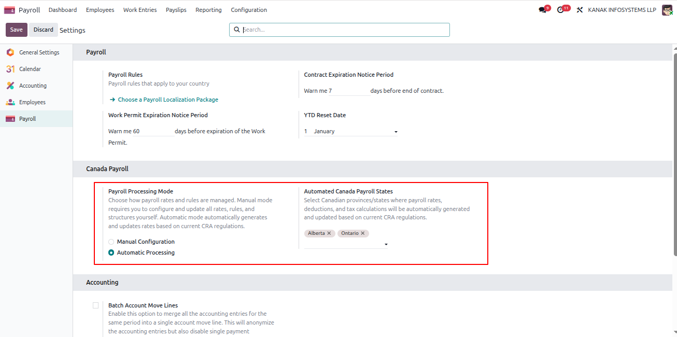
Task: Click the Save button
Action: [17, 30]
